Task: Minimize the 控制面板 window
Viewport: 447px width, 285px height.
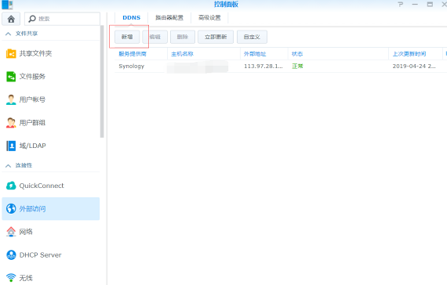Action: tap(415, 4)
